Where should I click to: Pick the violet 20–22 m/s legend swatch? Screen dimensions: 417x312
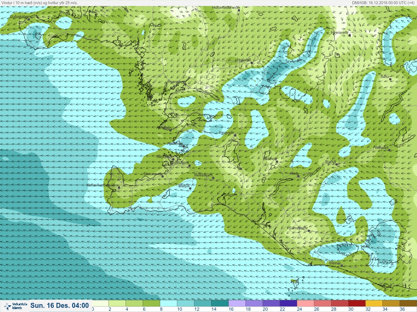271,303
